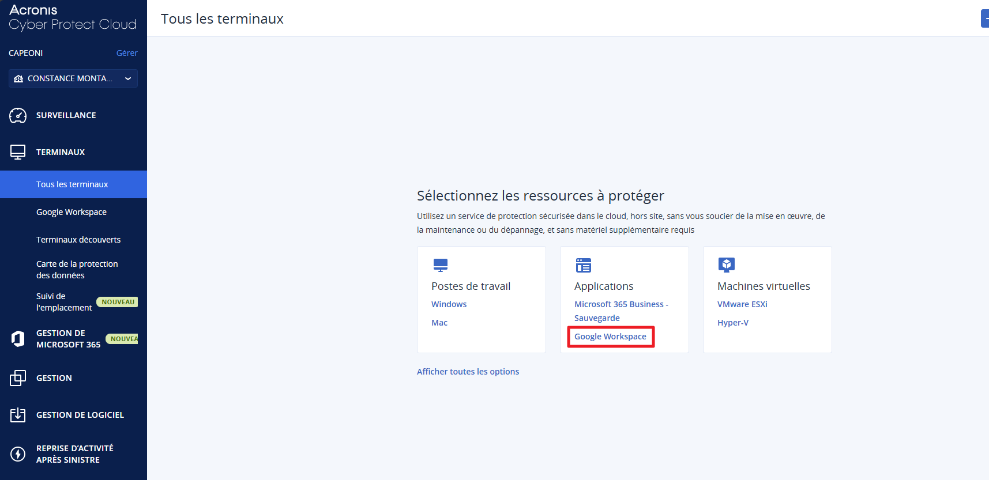Click the VMware ESXi link
Viewport: 989px width, 480px height.
(x=742, y=304)
